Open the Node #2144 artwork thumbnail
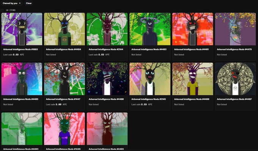The width and height of the screenshot is (258, 151). click(107, 29)
